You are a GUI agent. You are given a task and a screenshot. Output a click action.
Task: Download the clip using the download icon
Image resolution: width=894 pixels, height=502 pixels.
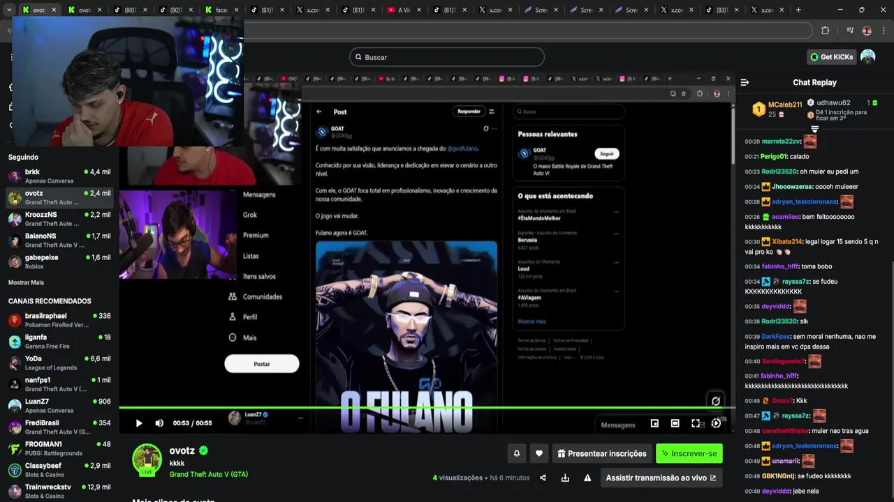tap(565, 478)
